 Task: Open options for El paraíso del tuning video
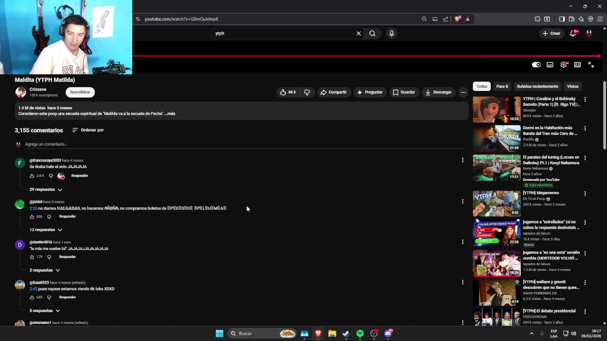(585, 158)
